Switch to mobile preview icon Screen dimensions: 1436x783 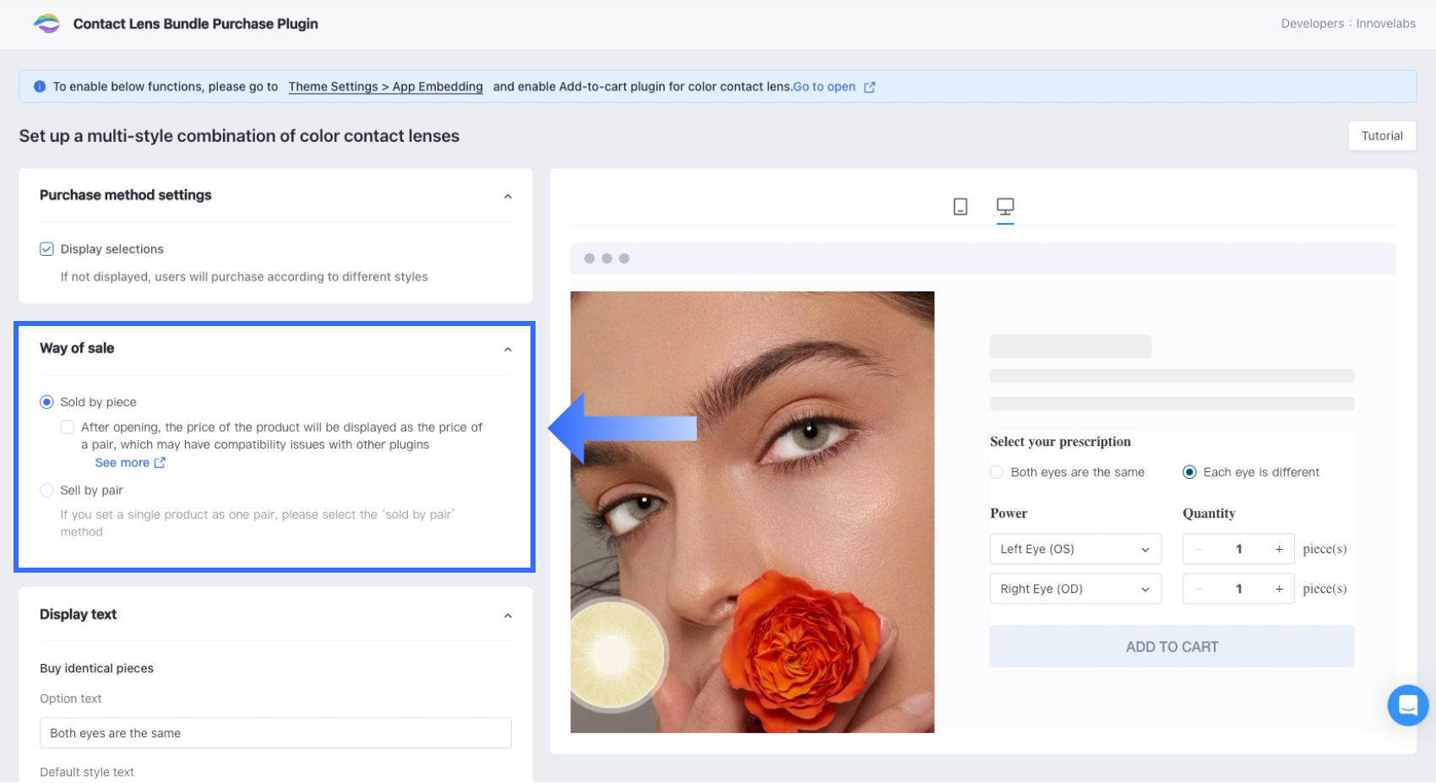coord(960,207)
